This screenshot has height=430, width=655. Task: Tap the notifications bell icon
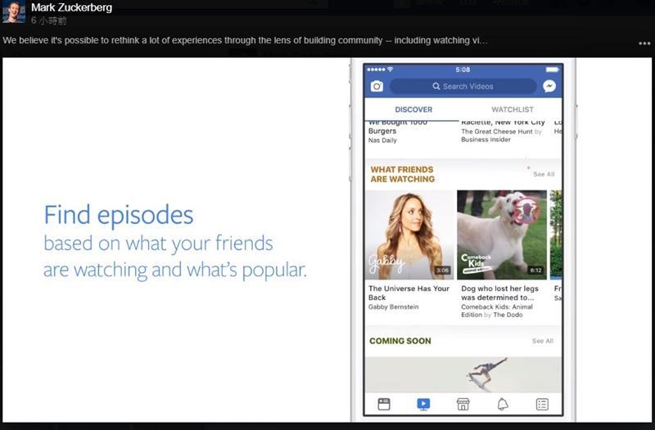point(503,404)
